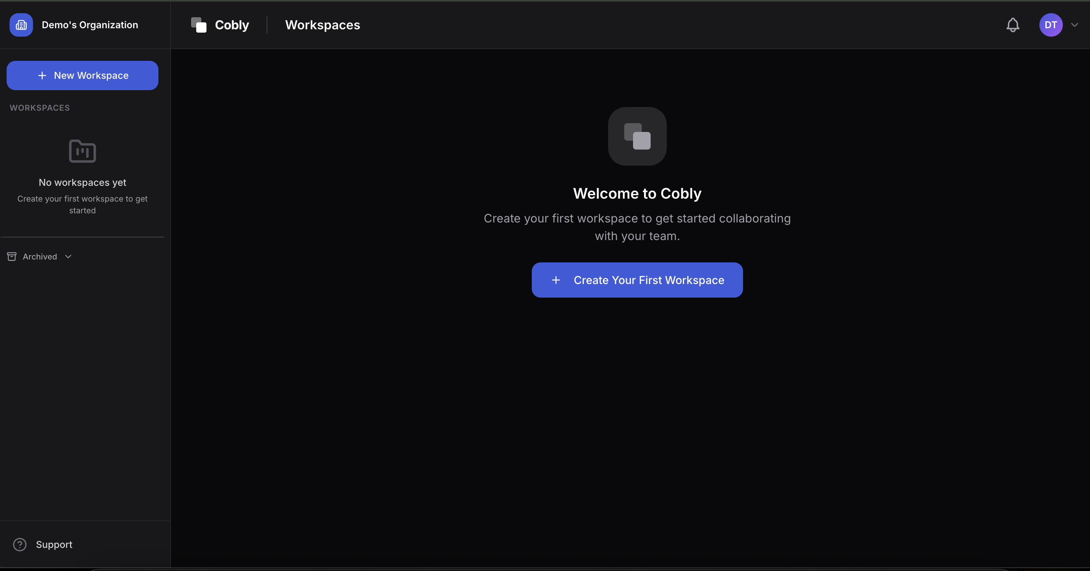Click the 'Welcome to Cobly' heading
This screenshot has height=571, width=1090.
(637, 193)
